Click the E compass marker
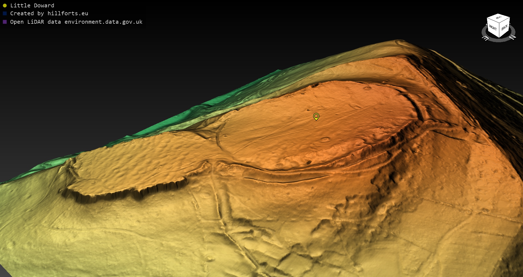Screen dimensions: 523x277 tap(485, 38)
